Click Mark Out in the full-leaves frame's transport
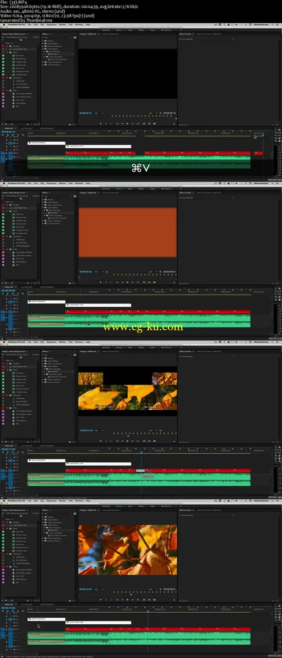Viewport: 282px width, 658px height. click(111, 599)
